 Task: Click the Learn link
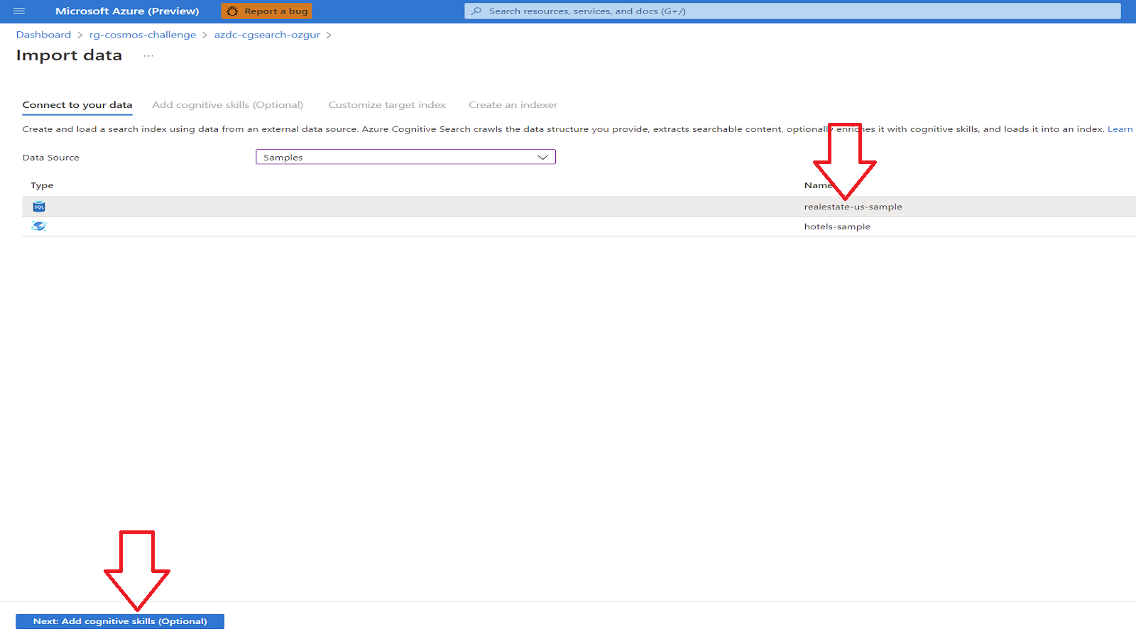tap(1120, 129)
